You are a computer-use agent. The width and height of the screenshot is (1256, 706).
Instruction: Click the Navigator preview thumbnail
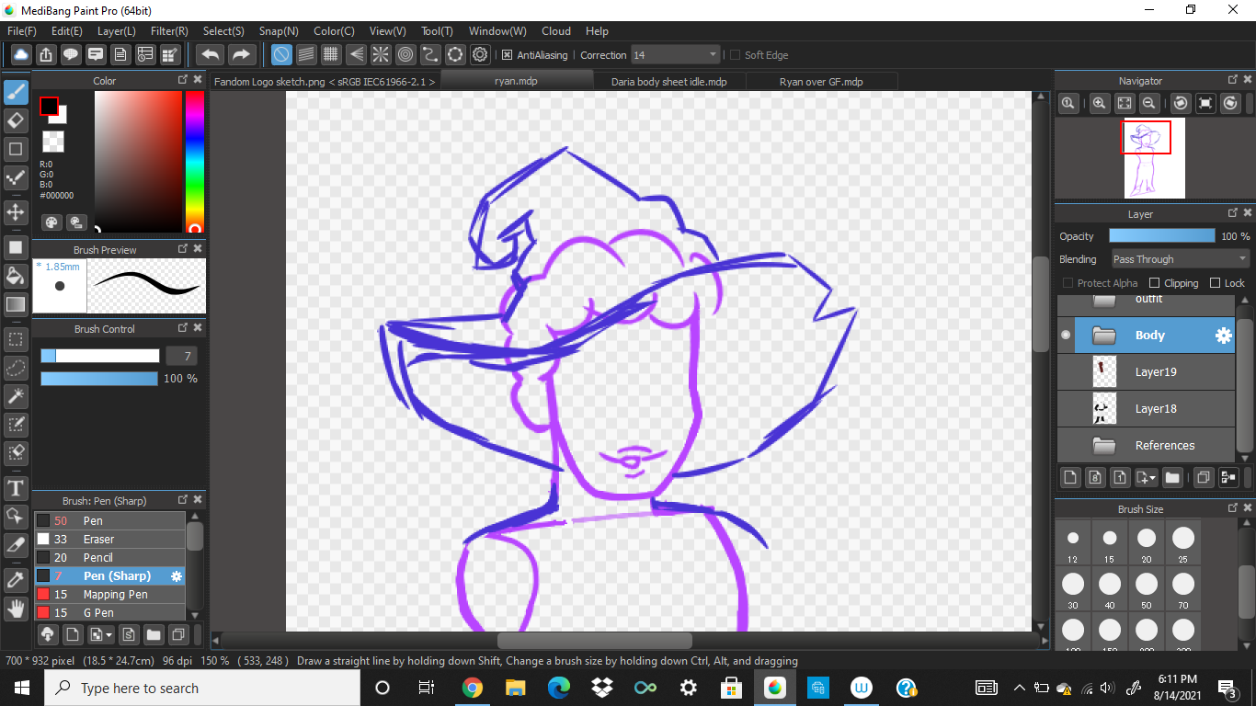1155,158
